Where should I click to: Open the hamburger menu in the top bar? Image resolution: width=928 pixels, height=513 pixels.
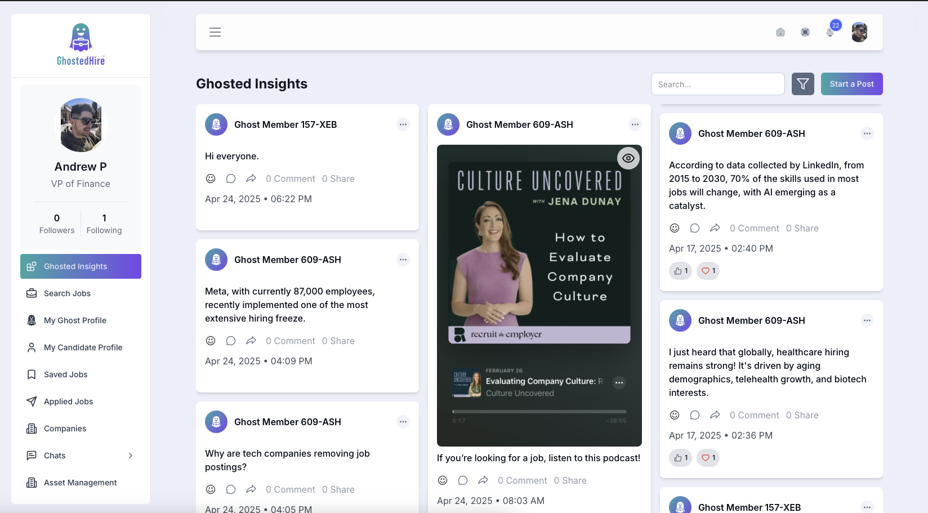click(215, 32)
